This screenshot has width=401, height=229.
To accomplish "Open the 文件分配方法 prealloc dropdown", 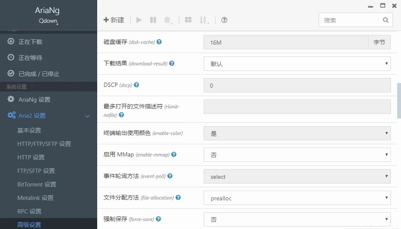I will pyautogui.click(x=297, y=198).
